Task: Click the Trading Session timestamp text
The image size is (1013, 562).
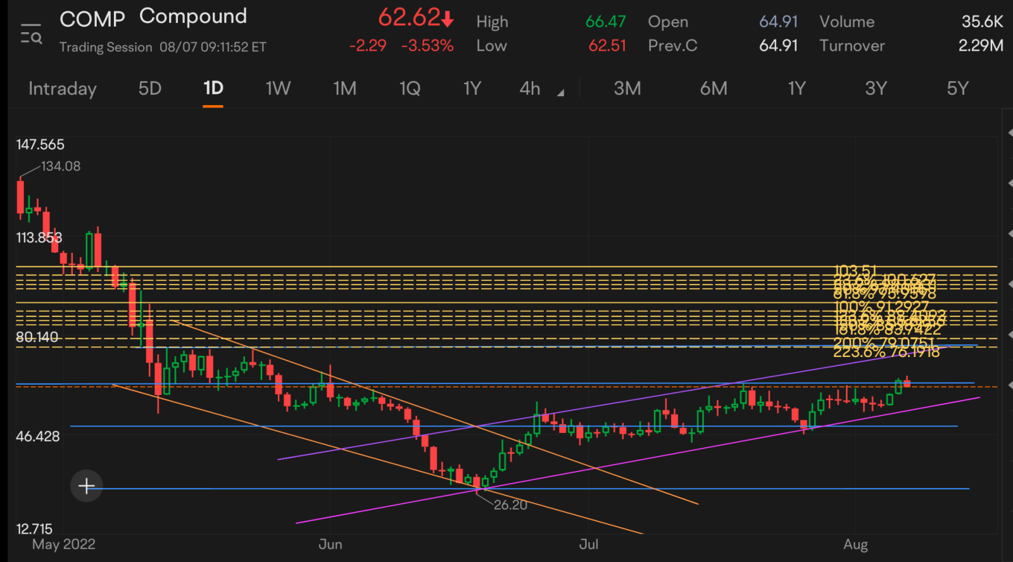Action: [163, 47]
